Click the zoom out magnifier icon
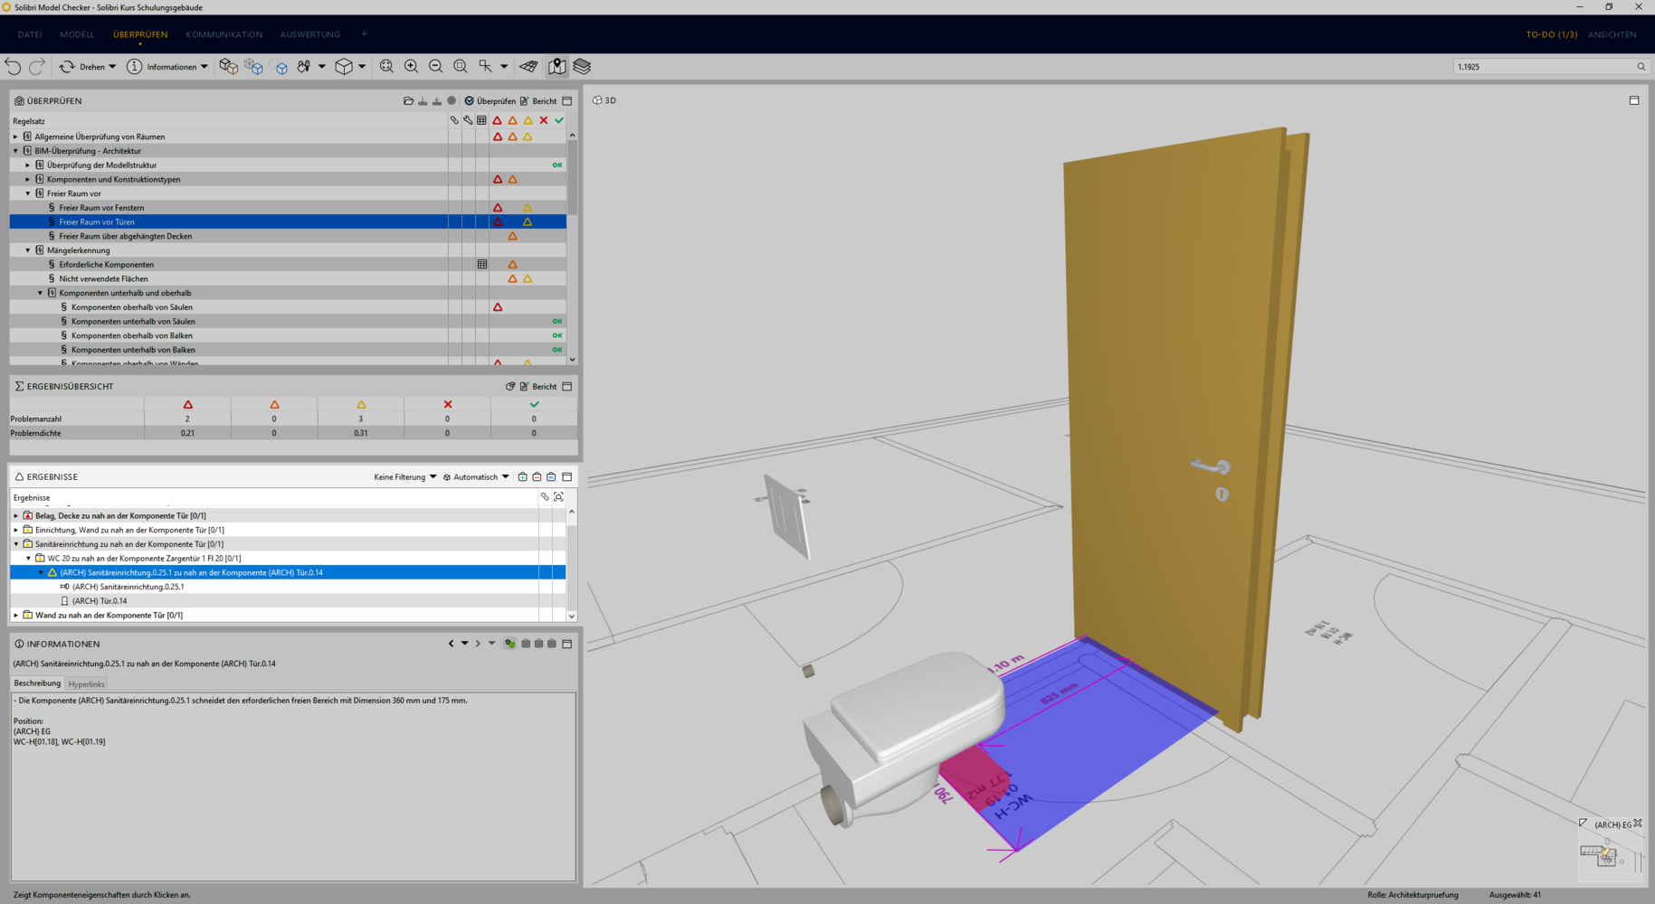This screenshot has width=1655, height=904. click(x=435, y=66)
